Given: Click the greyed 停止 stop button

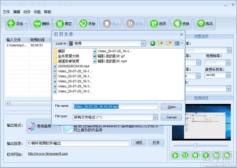Looking at the screenshot, I should [110, 24].
